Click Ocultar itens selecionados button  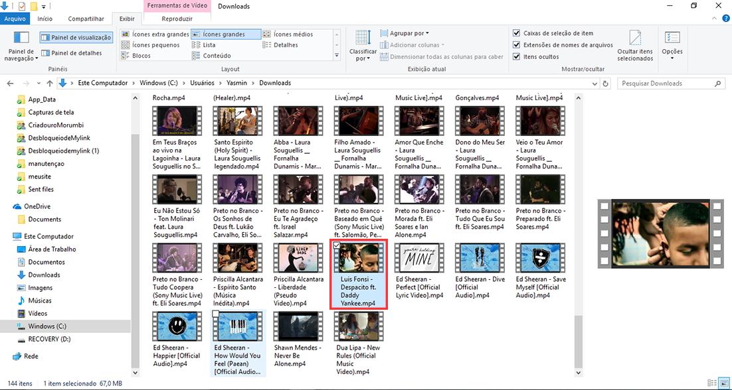tap(635, 46)
